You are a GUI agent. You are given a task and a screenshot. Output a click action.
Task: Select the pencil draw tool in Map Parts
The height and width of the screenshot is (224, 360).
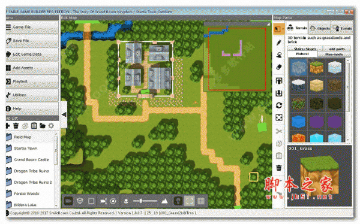(279, 43)
